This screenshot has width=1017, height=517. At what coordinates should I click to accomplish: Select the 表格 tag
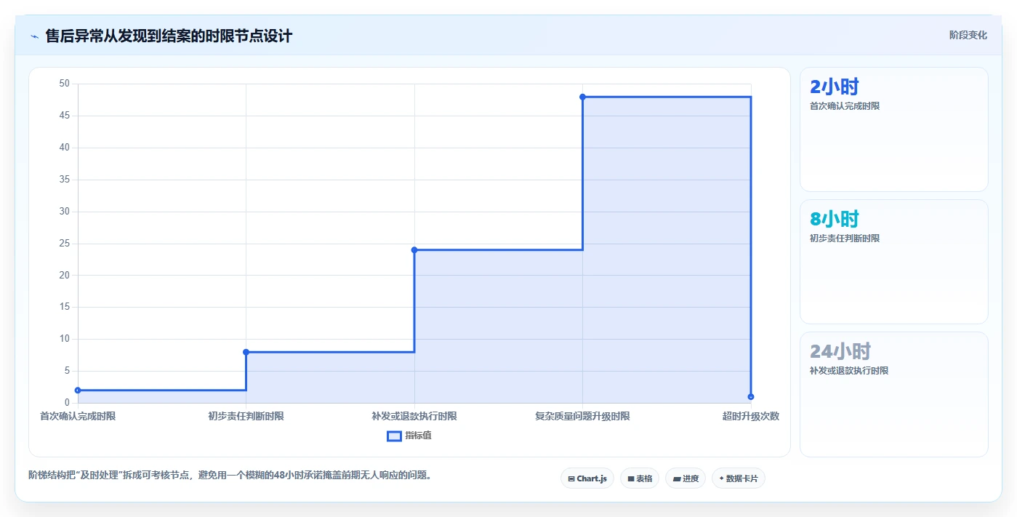tap(640, 478)
